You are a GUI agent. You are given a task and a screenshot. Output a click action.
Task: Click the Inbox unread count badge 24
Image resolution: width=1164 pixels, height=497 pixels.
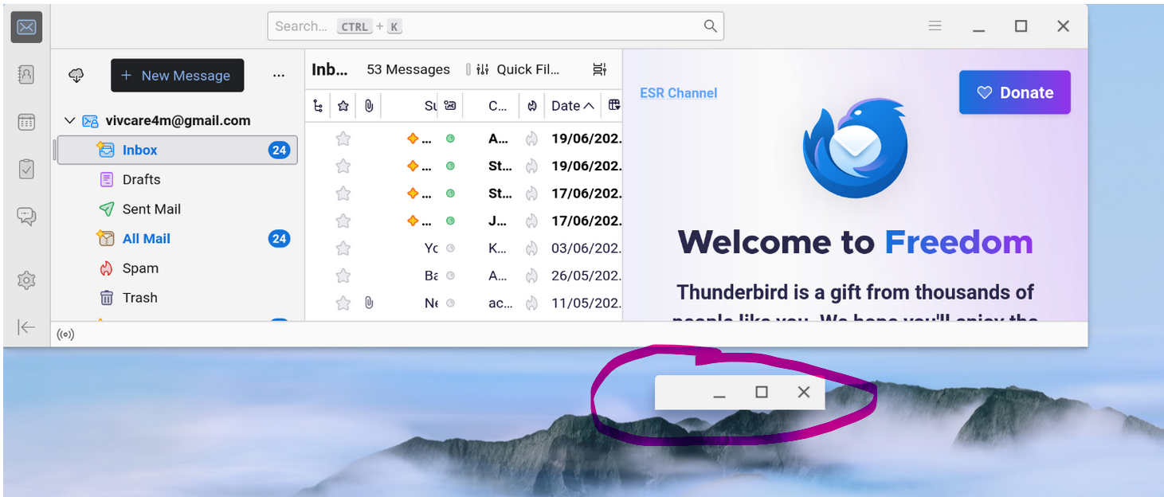click(279, 150)
